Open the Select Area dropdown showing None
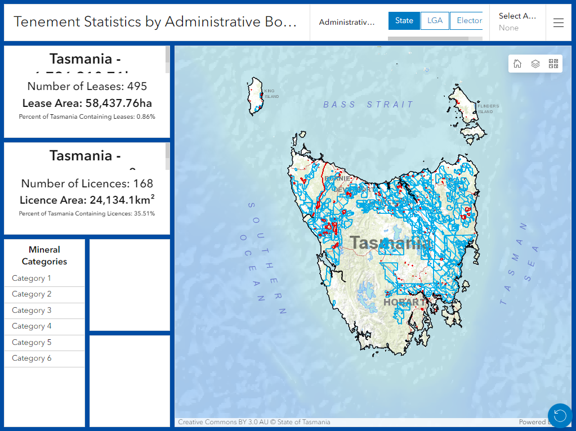 (x=517, y=22)
